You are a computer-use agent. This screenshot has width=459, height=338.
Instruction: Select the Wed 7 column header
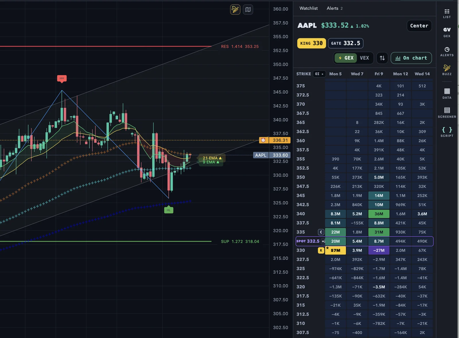(357, 74)
